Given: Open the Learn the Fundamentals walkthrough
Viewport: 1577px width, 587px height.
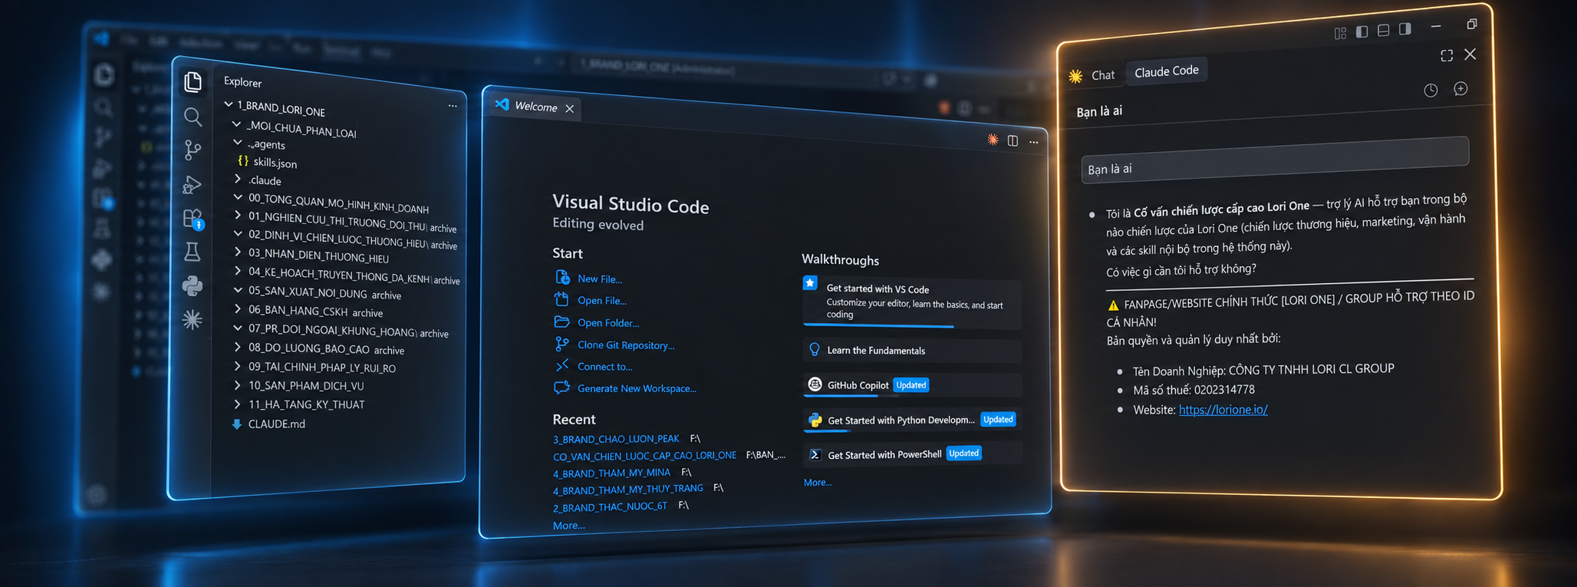Looking at the screenshot, I should click(912, 351).
